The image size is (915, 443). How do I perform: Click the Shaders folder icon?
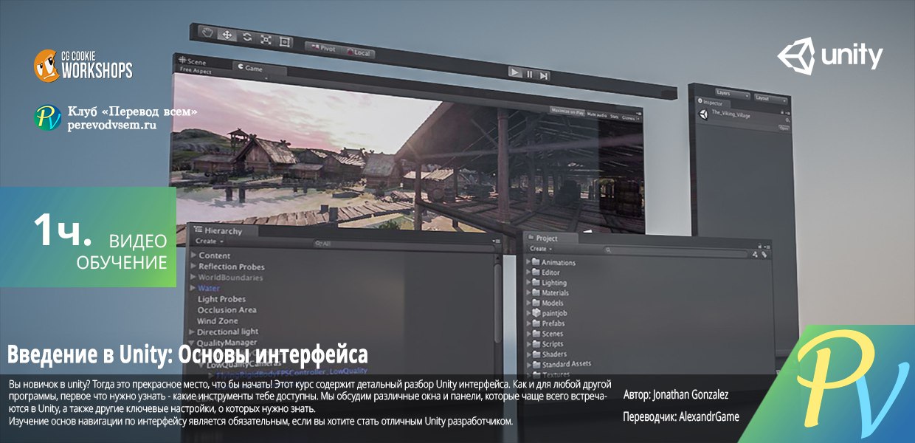click(x=536, y=354)
